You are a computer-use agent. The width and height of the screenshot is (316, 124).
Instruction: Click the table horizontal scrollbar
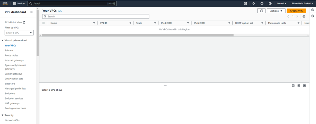pyautogui.click(x=137, y=35)
